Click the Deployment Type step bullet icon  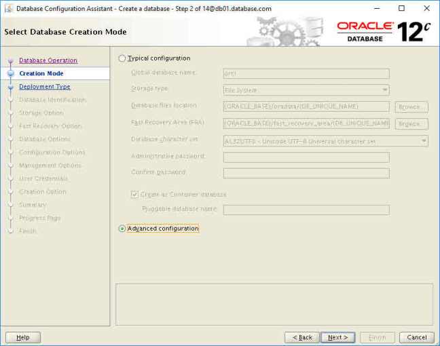[10, 87]
